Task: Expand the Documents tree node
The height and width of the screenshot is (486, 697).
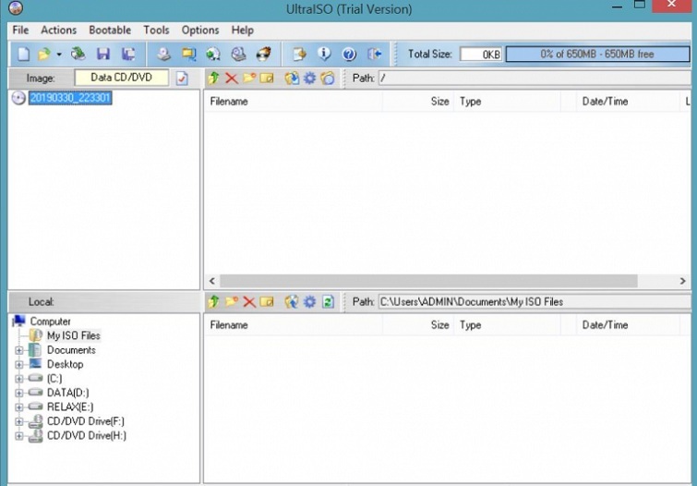Action: click(18, 350)
